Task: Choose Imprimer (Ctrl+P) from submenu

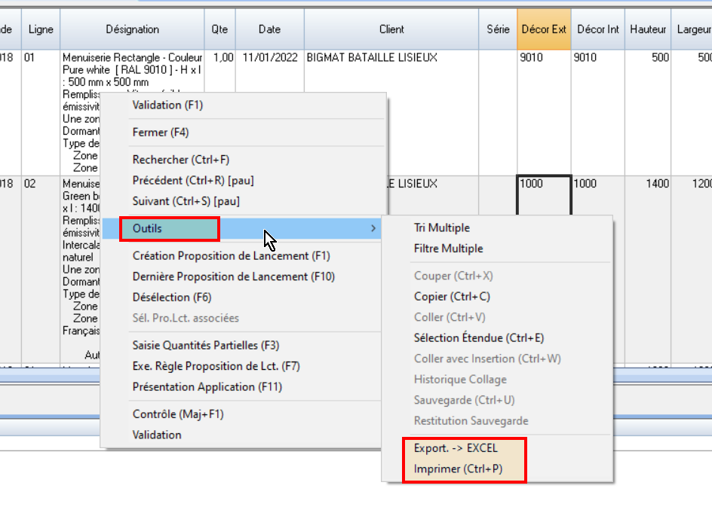Action: point(458,469)
